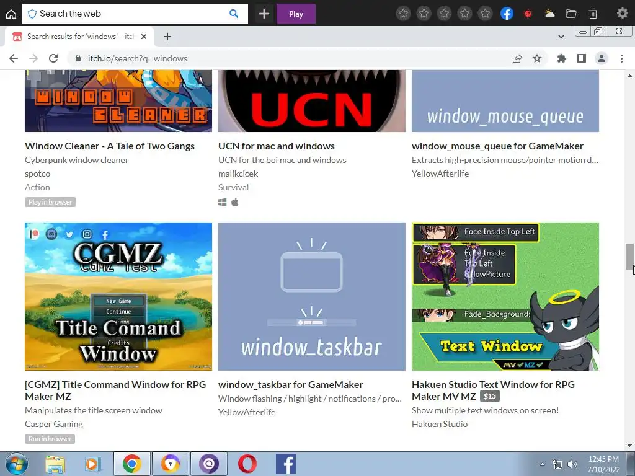Click the trash can icon in top bar
The image size is (635, 476).
pos(593,14)
